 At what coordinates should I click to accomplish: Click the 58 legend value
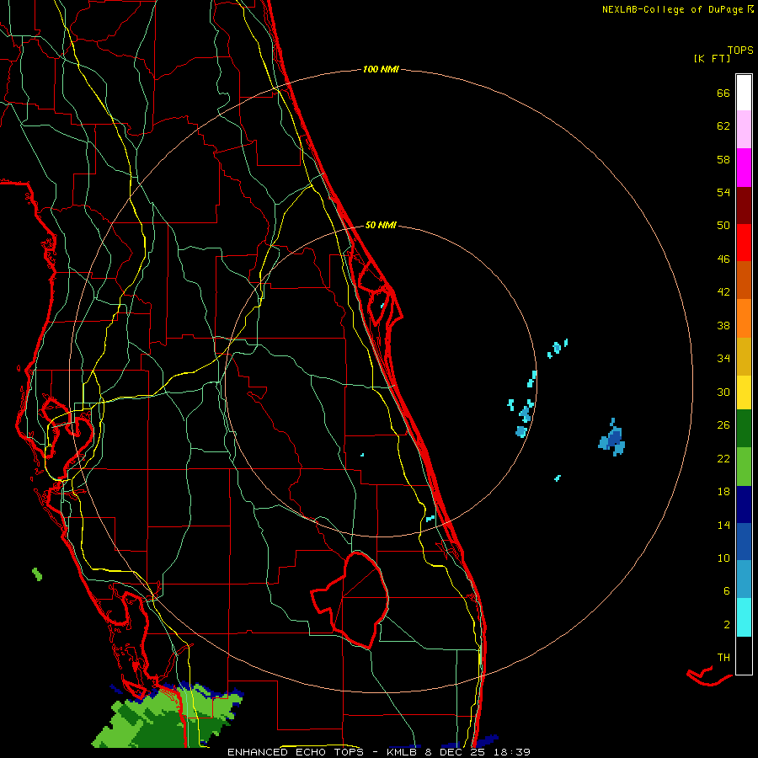(723, 159)
